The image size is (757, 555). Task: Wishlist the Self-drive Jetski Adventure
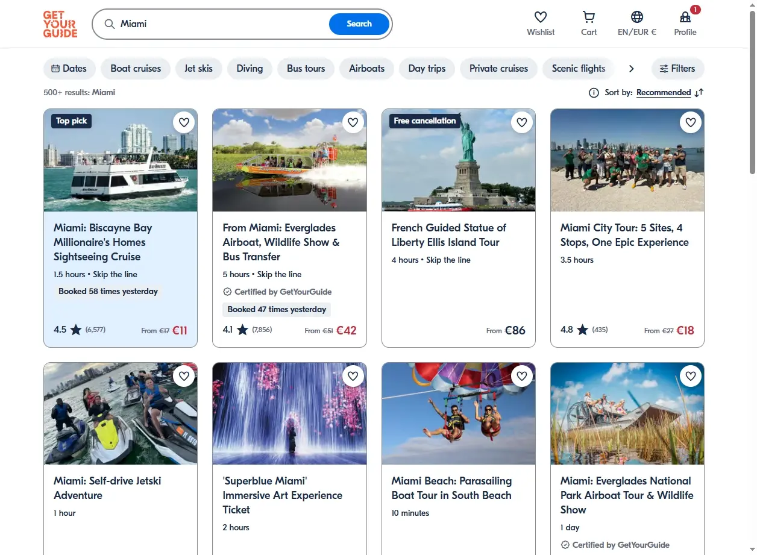pos(184,376)
